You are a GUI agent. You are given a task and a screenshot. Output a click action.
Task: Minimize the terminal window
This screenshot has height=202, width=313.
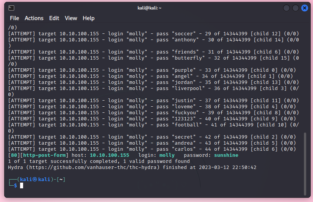pos(286,8)
